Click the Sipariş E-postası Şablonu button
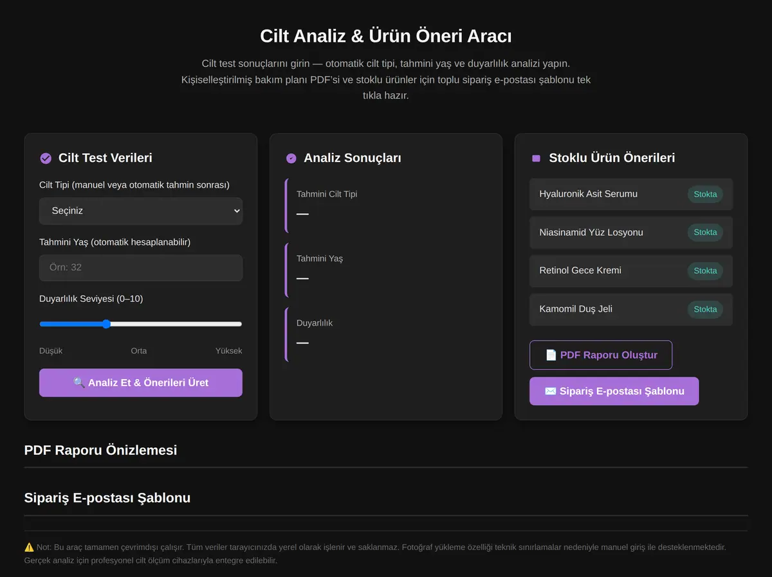Viewport: 772px width, 577px height. tap(614, 391)
